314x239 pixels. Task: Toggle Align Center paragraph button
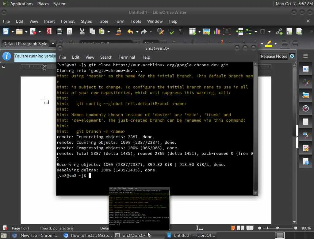295,44
